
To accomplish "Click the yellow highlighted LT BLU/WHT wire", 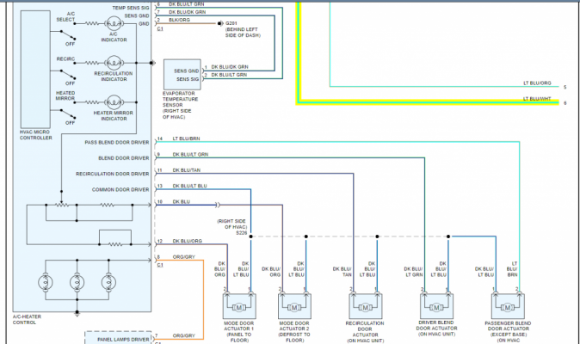I will click(x=428, y=102).
